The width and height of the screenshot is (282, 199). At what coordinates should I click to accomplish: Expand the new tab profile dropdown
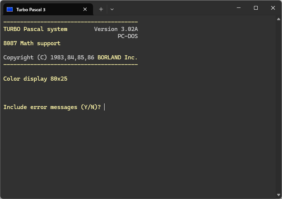pos(112,9)
